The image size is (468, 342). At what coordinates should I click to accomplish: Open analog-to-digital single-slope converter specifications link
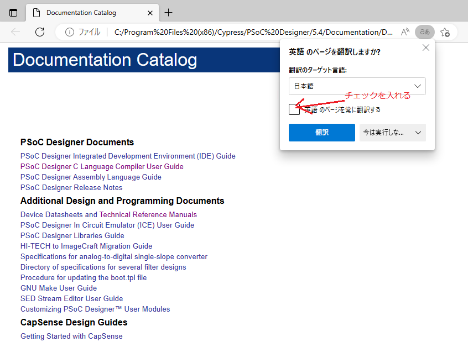click(114, 257)
